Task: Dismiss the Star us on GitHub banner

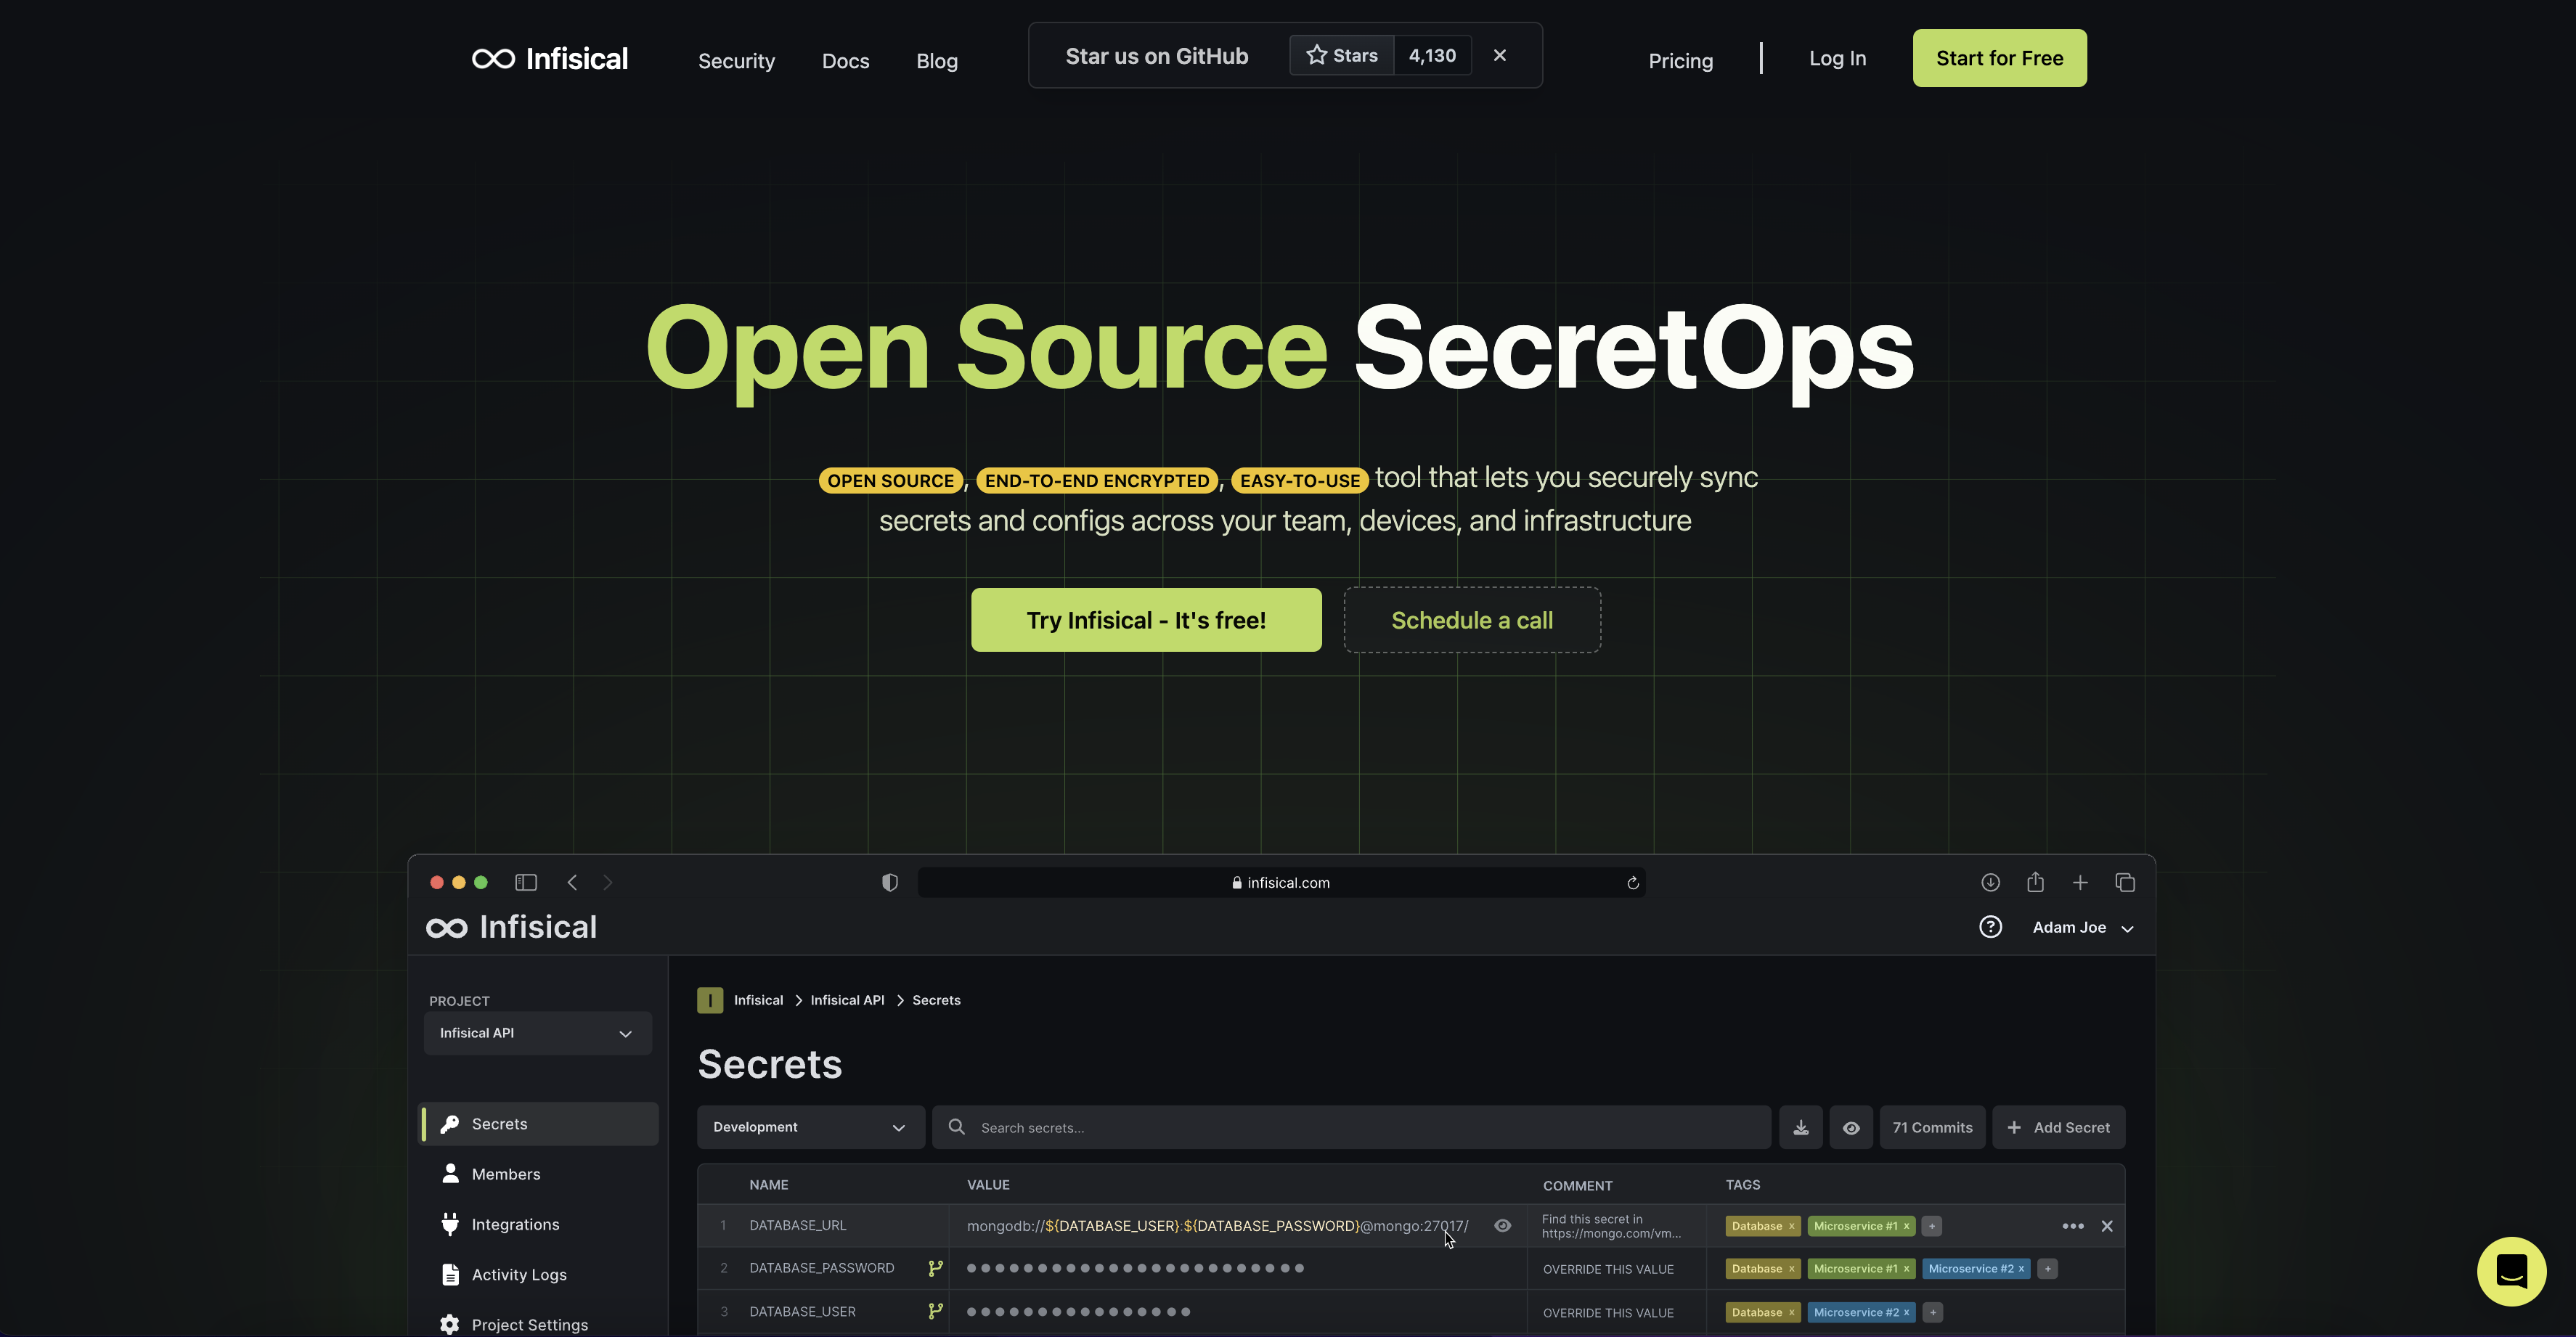Action: point(1499,56)
